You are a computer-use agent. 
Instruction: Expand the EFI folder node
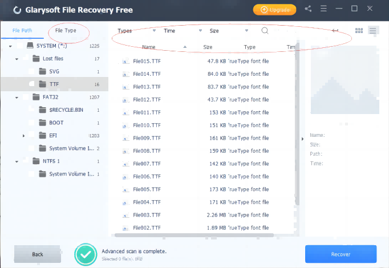[x=23, y=136]
